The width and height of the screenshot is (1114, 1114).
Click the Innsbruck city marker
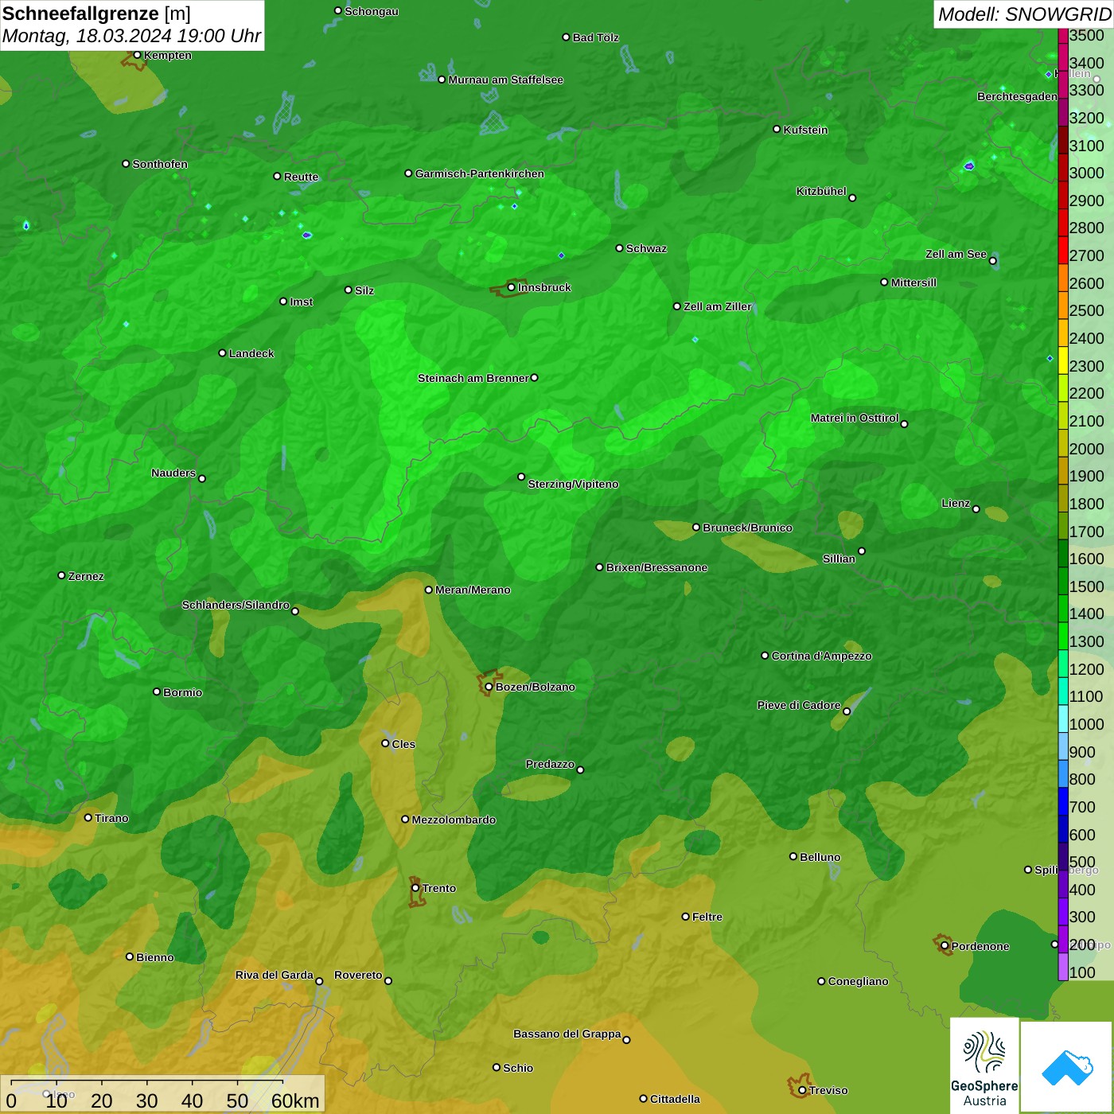click(512, 287)
